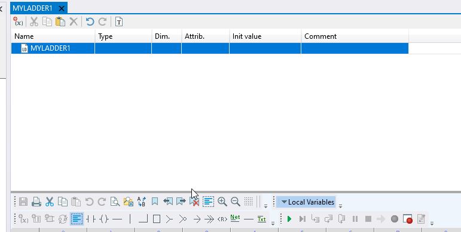The height and width of the screenshot is (232, 461).
Task: Click the Paste clipboard icon in variables toolbar
Action: (60, 21)
